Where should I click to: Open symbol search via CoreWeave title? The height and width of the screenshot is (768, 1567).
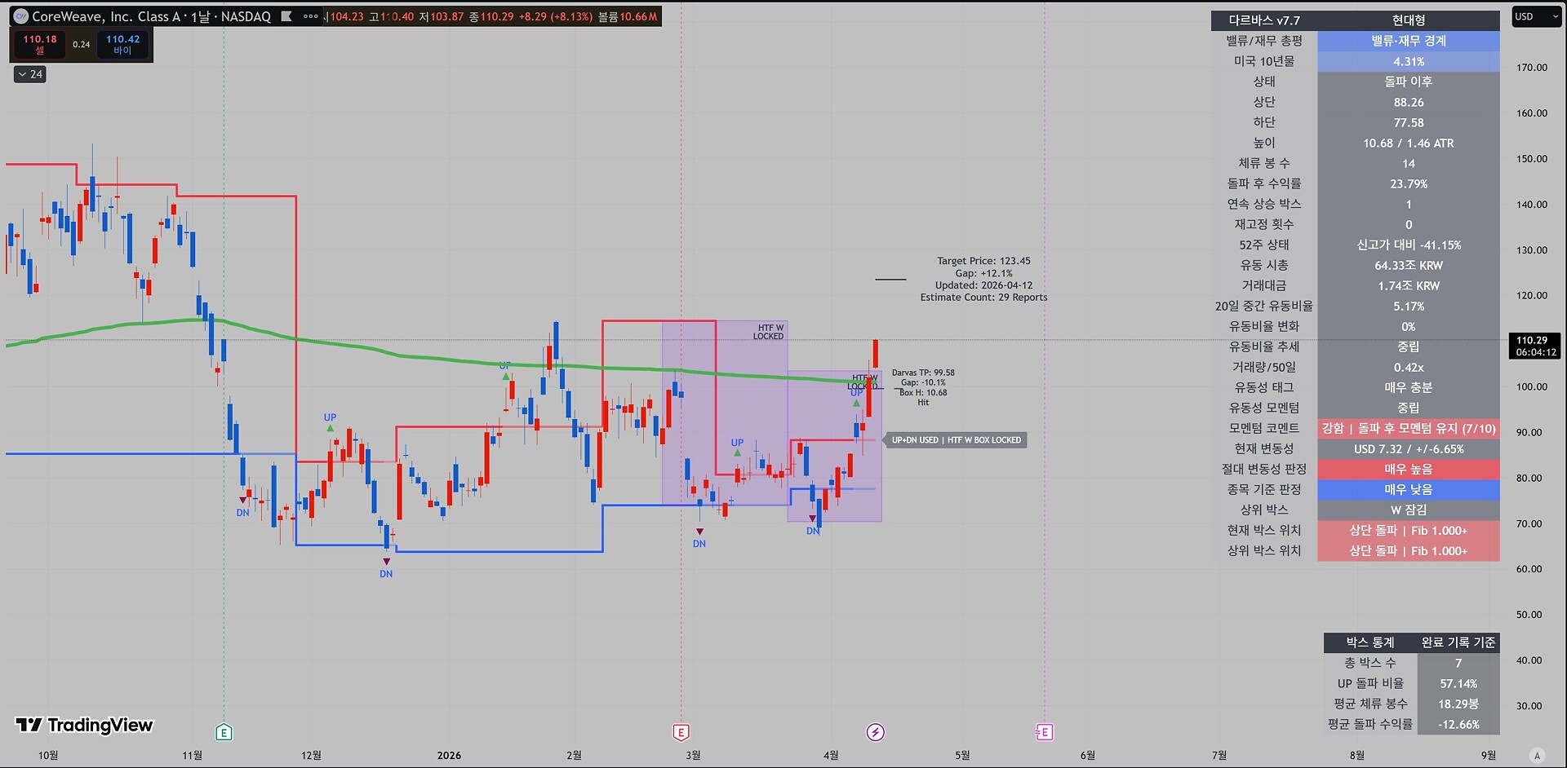pyautogui.click(x=151, y=16)
